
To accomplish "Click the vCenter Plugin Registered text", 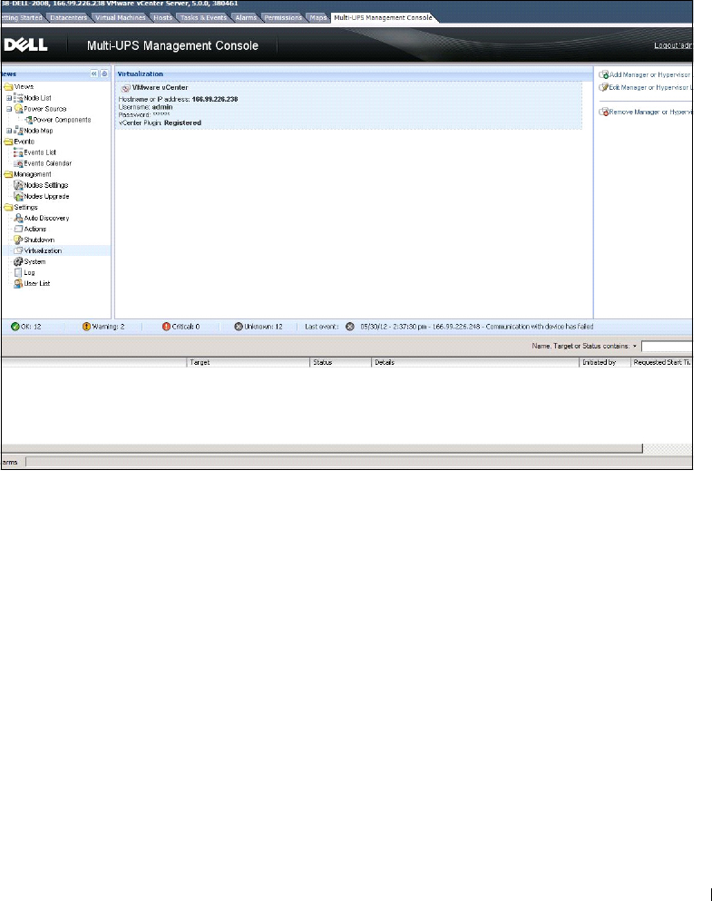I will coord(161,123).
